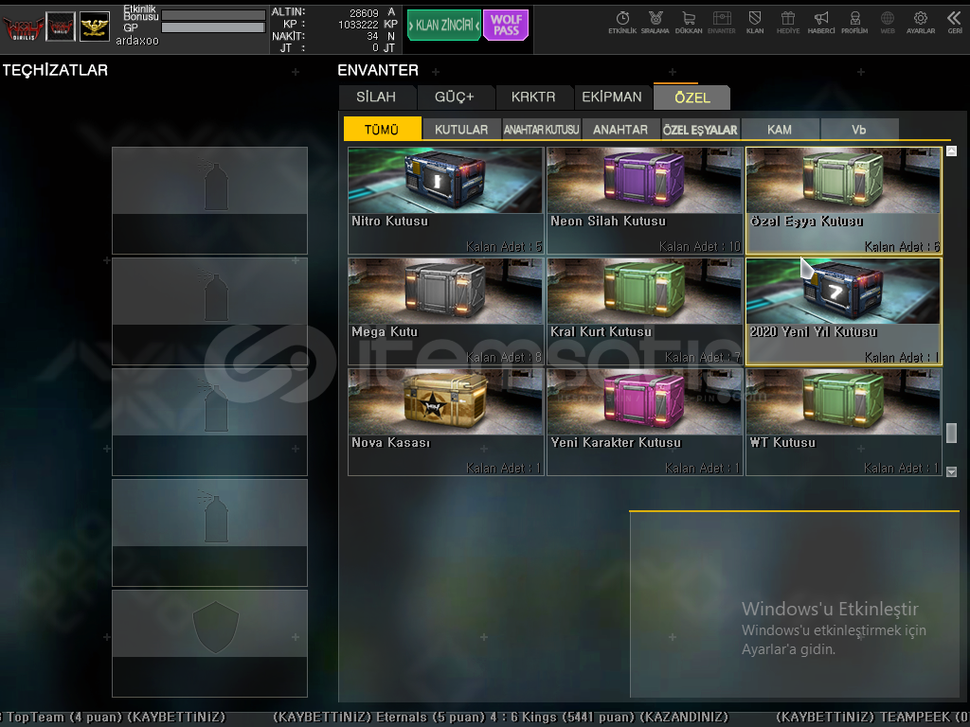
Task: Click the ENVANTER heading
Action: (x=378, y=70)
